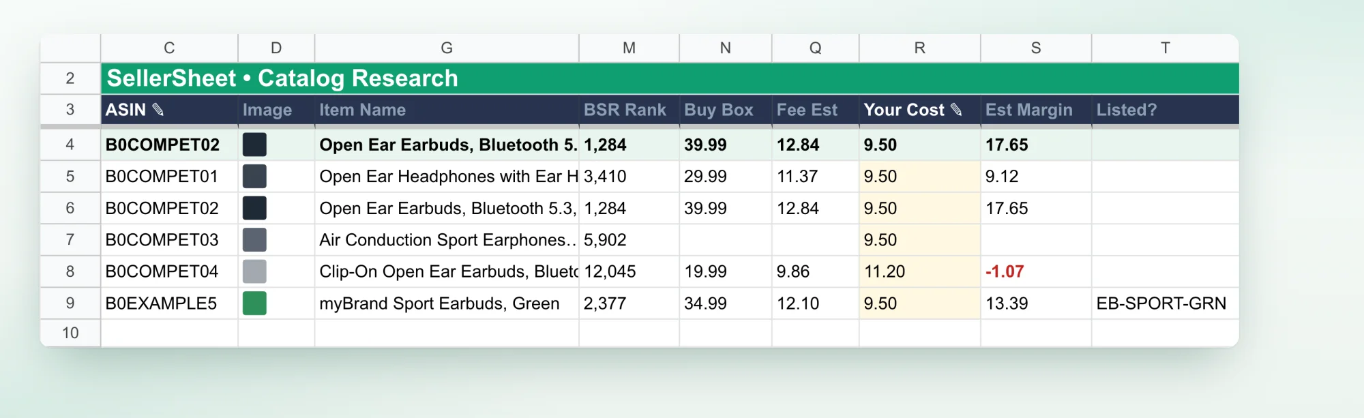This screenshot has height=418, width=1364.
Task: Select column N header
Action: click(x=726, y=48)
